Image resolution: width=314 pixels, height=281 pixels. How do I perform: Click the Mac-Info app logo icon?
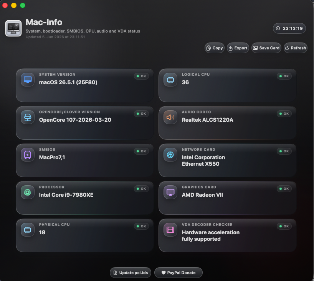click(13, 28)
